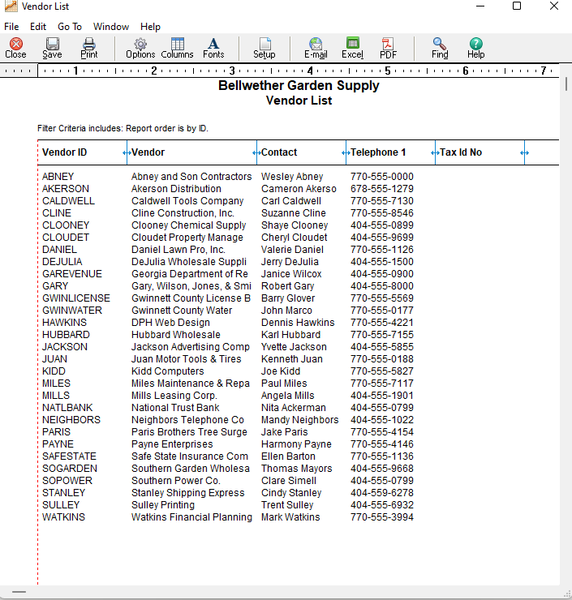Click contact Suzanne Cline

point(293,213)
